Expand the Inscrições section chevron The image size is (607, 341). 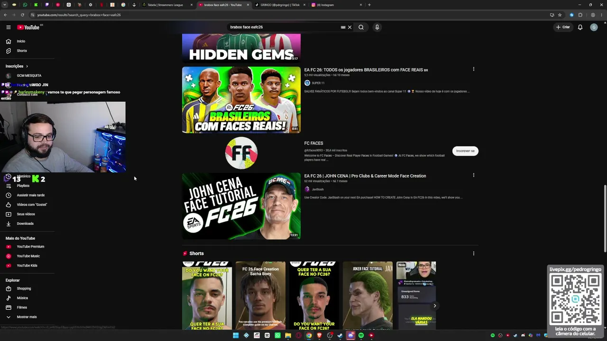click(x=27, y=66)
